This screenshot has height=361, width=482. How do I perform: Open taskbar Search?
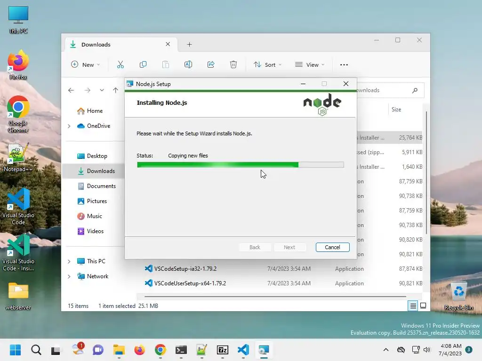coord(36,350)
